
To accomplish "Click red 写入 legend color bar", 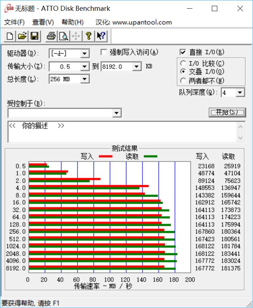I will pyautogui.click(x=106, y=157).
